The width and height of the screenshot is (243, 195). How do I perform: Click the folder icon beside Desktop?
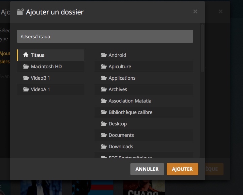pyautogui.click(x=104, y=124)
